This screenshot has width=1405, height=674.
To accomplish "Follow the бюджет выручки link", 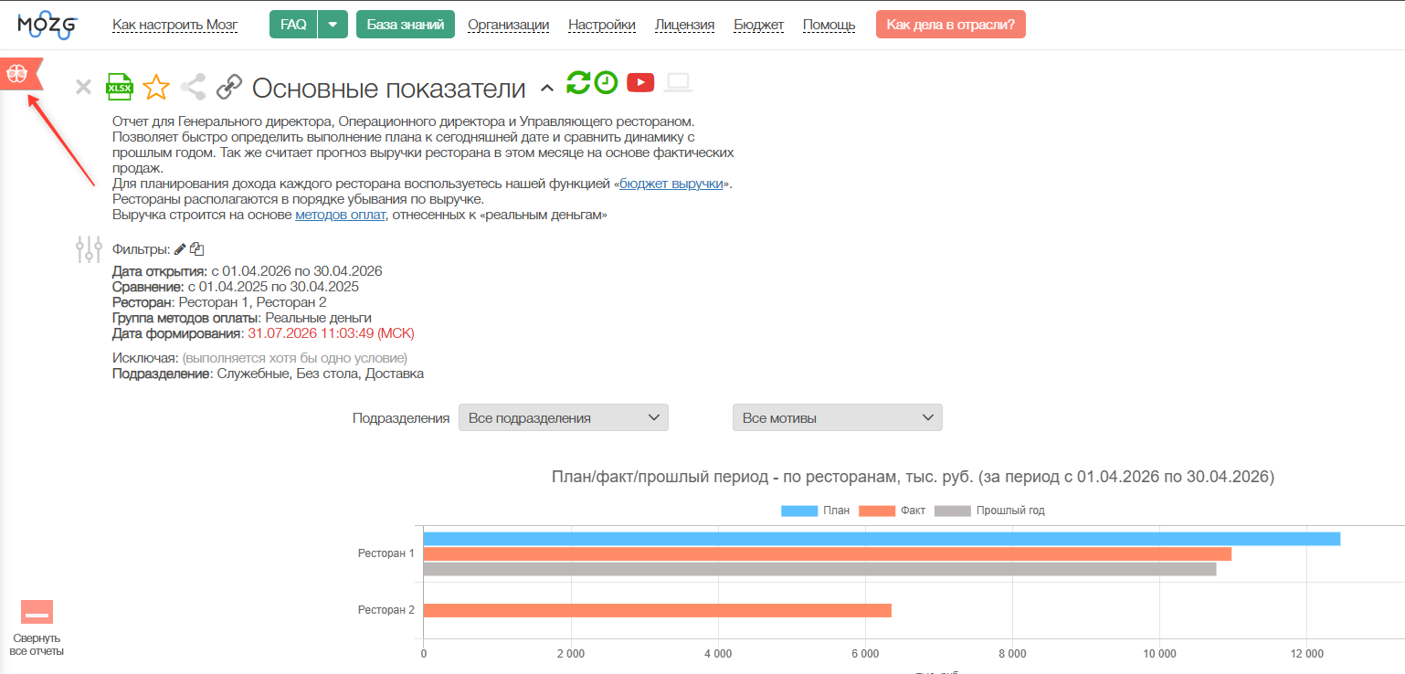I will (x=671, y=184).
